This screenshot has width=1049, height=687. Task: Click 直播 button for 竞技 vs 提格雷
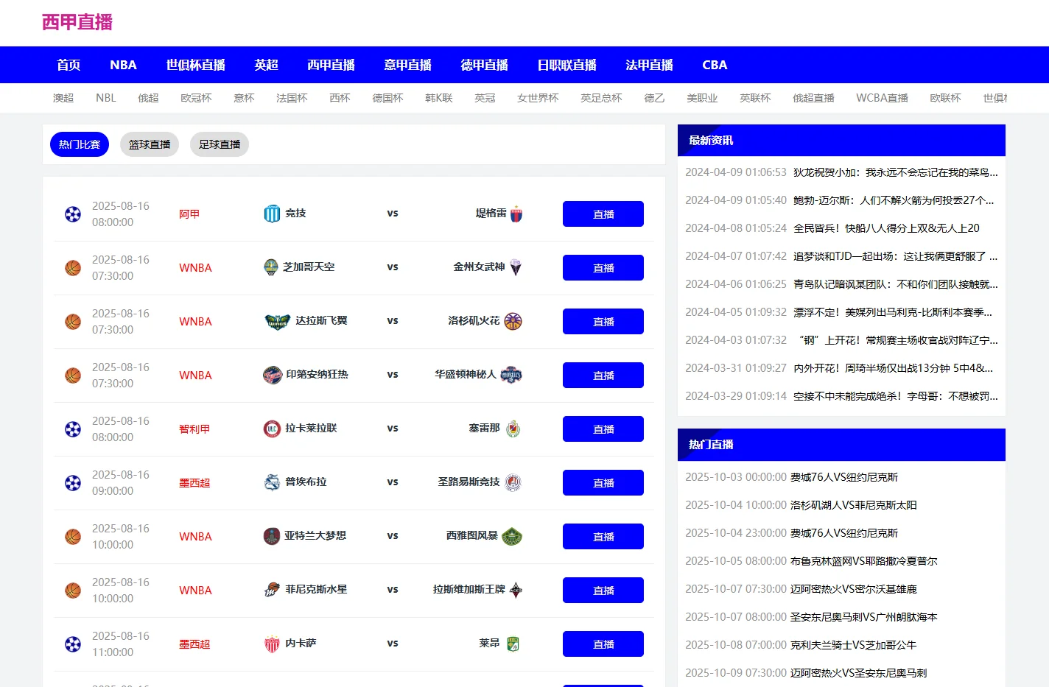pos(603,214)
